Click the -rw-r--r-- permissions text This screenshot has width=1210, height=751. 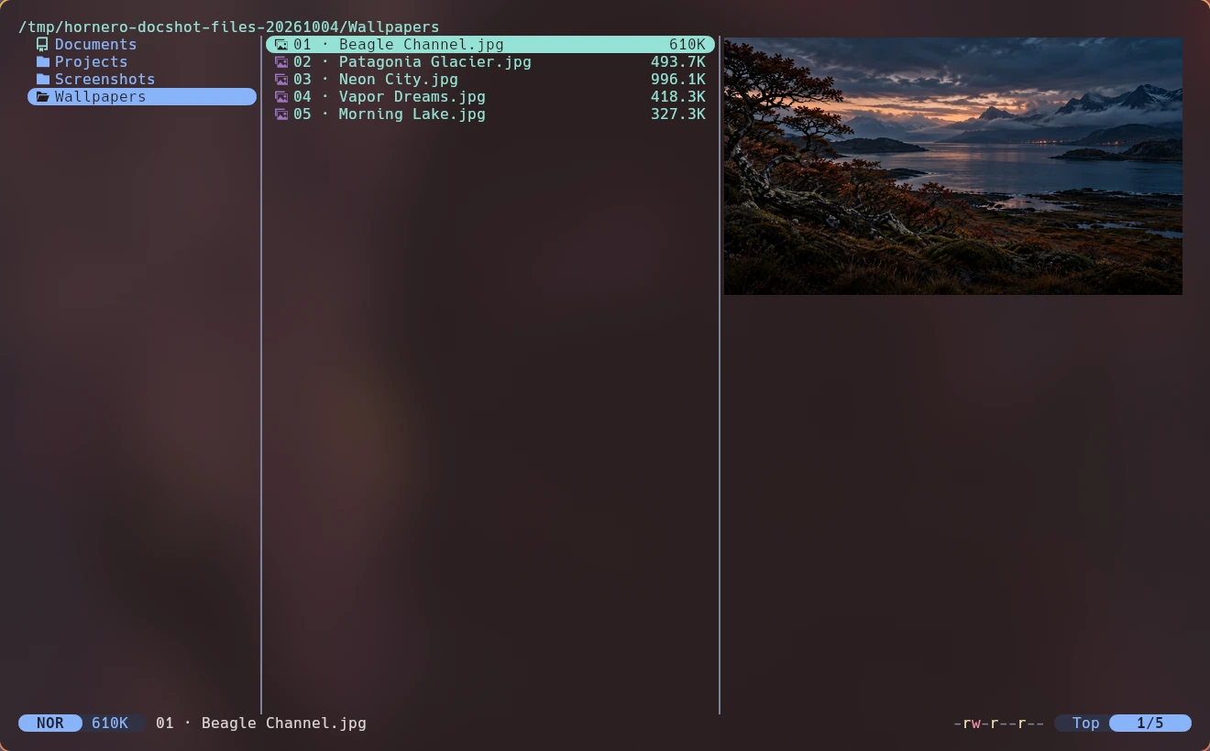point(999,723)
